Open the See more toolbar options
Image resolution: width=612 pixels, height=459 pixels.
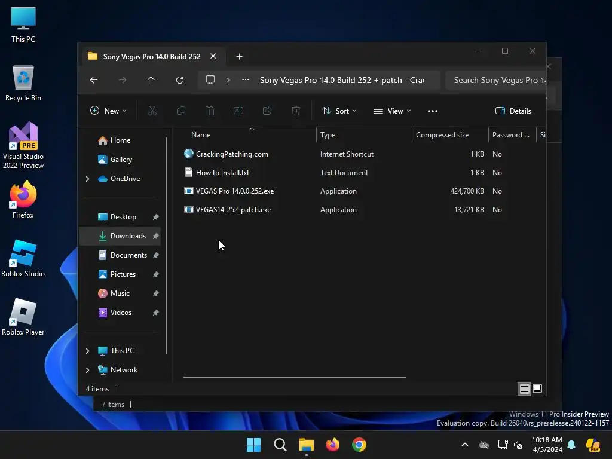pyautogui.click(x=433, y=111)
